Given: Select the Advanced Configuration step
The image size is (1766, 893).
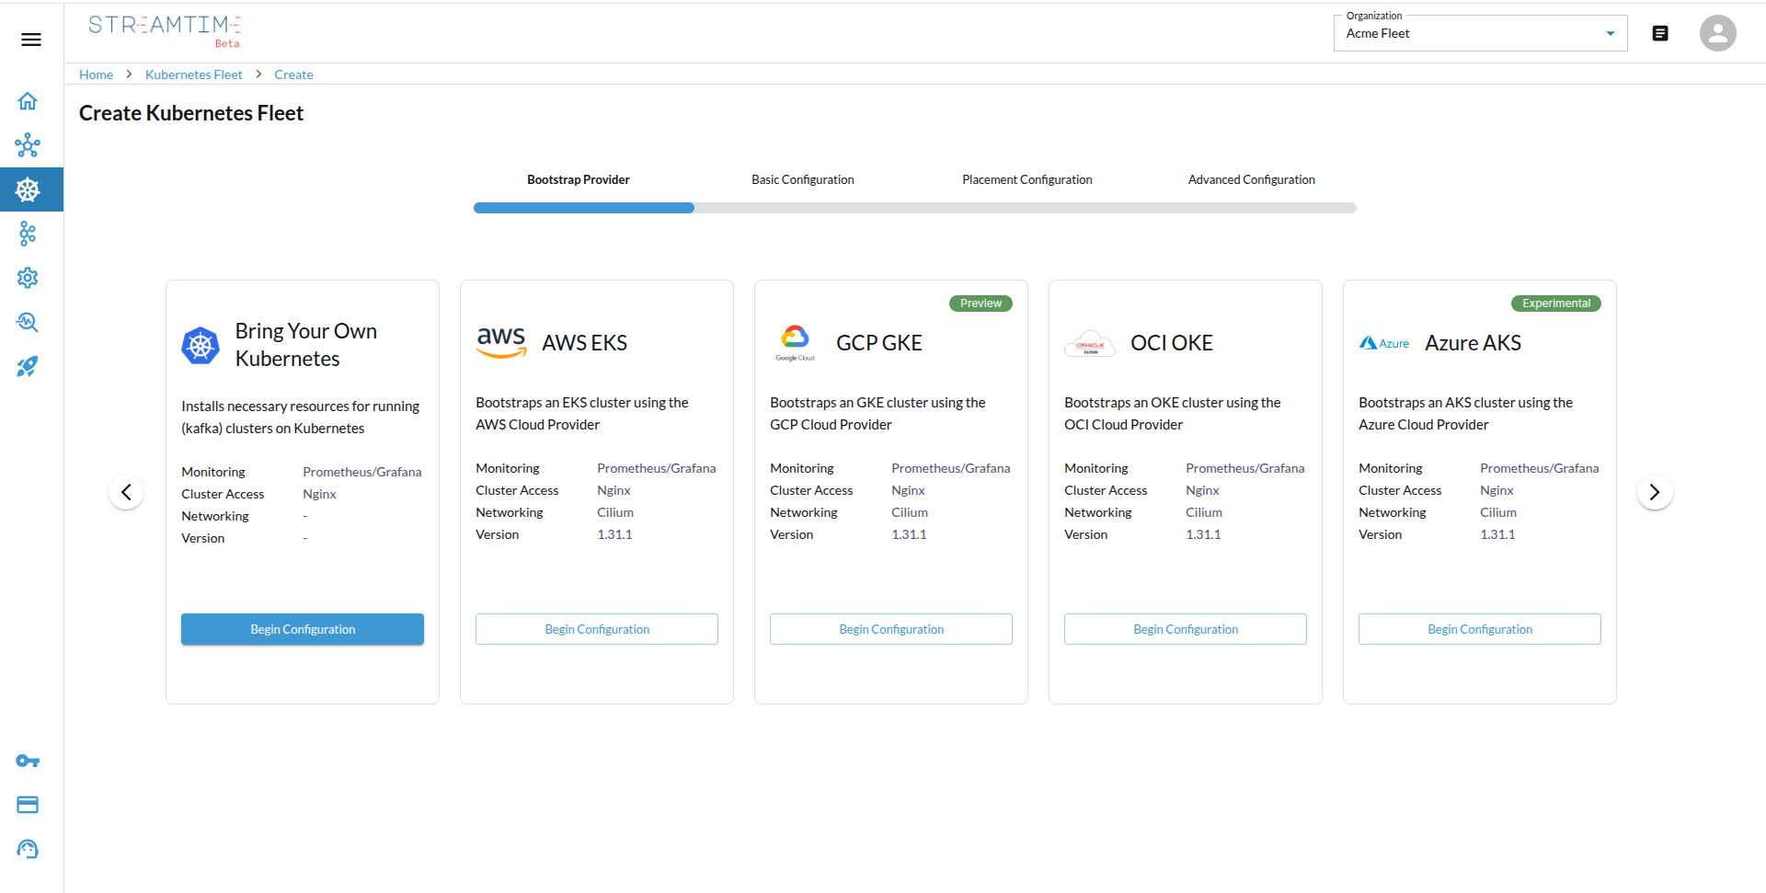Looking at the screenshot, I should click(1252, 179).
